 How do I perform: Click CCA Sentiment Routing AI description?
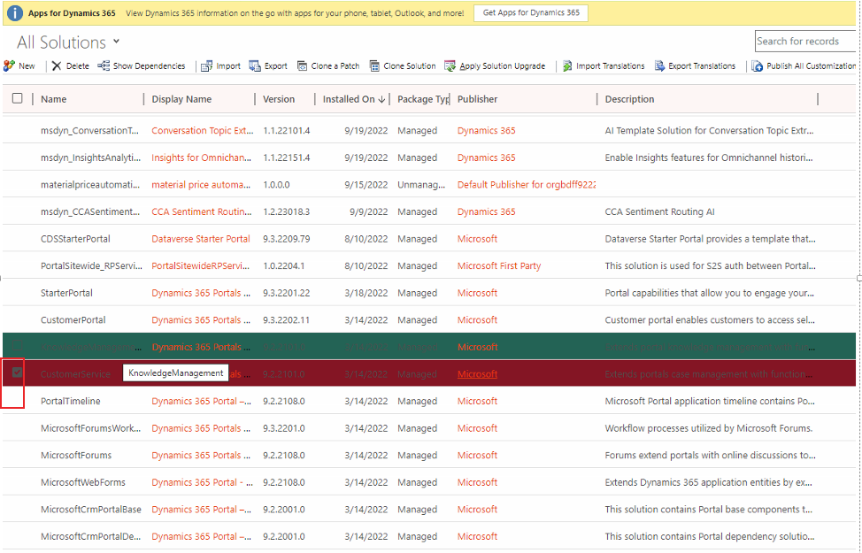(659, 211)
